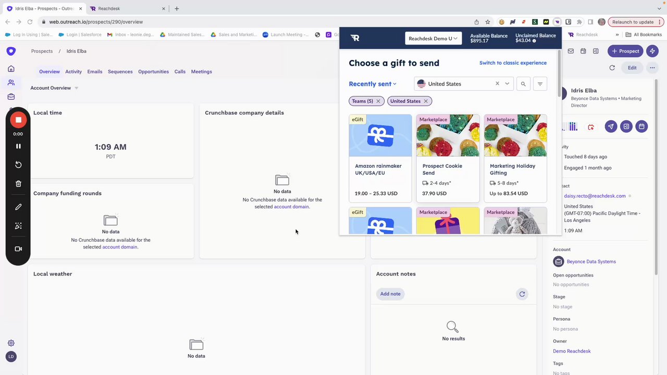The height and width of the screenshot is (375, 667).
Task: Toggle the confetti effects icon in recorder
Action: (x=18, y=226)
